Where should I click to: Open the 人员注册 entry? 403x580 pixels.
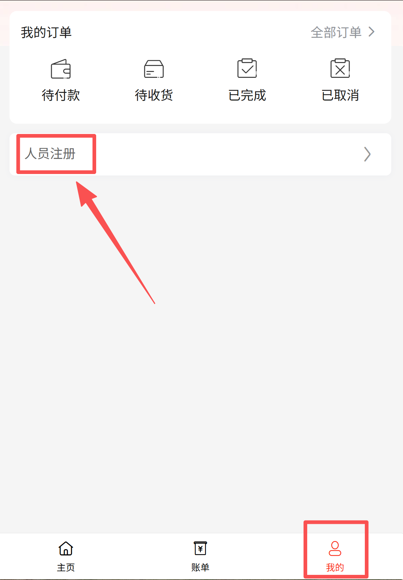[50, 153]
